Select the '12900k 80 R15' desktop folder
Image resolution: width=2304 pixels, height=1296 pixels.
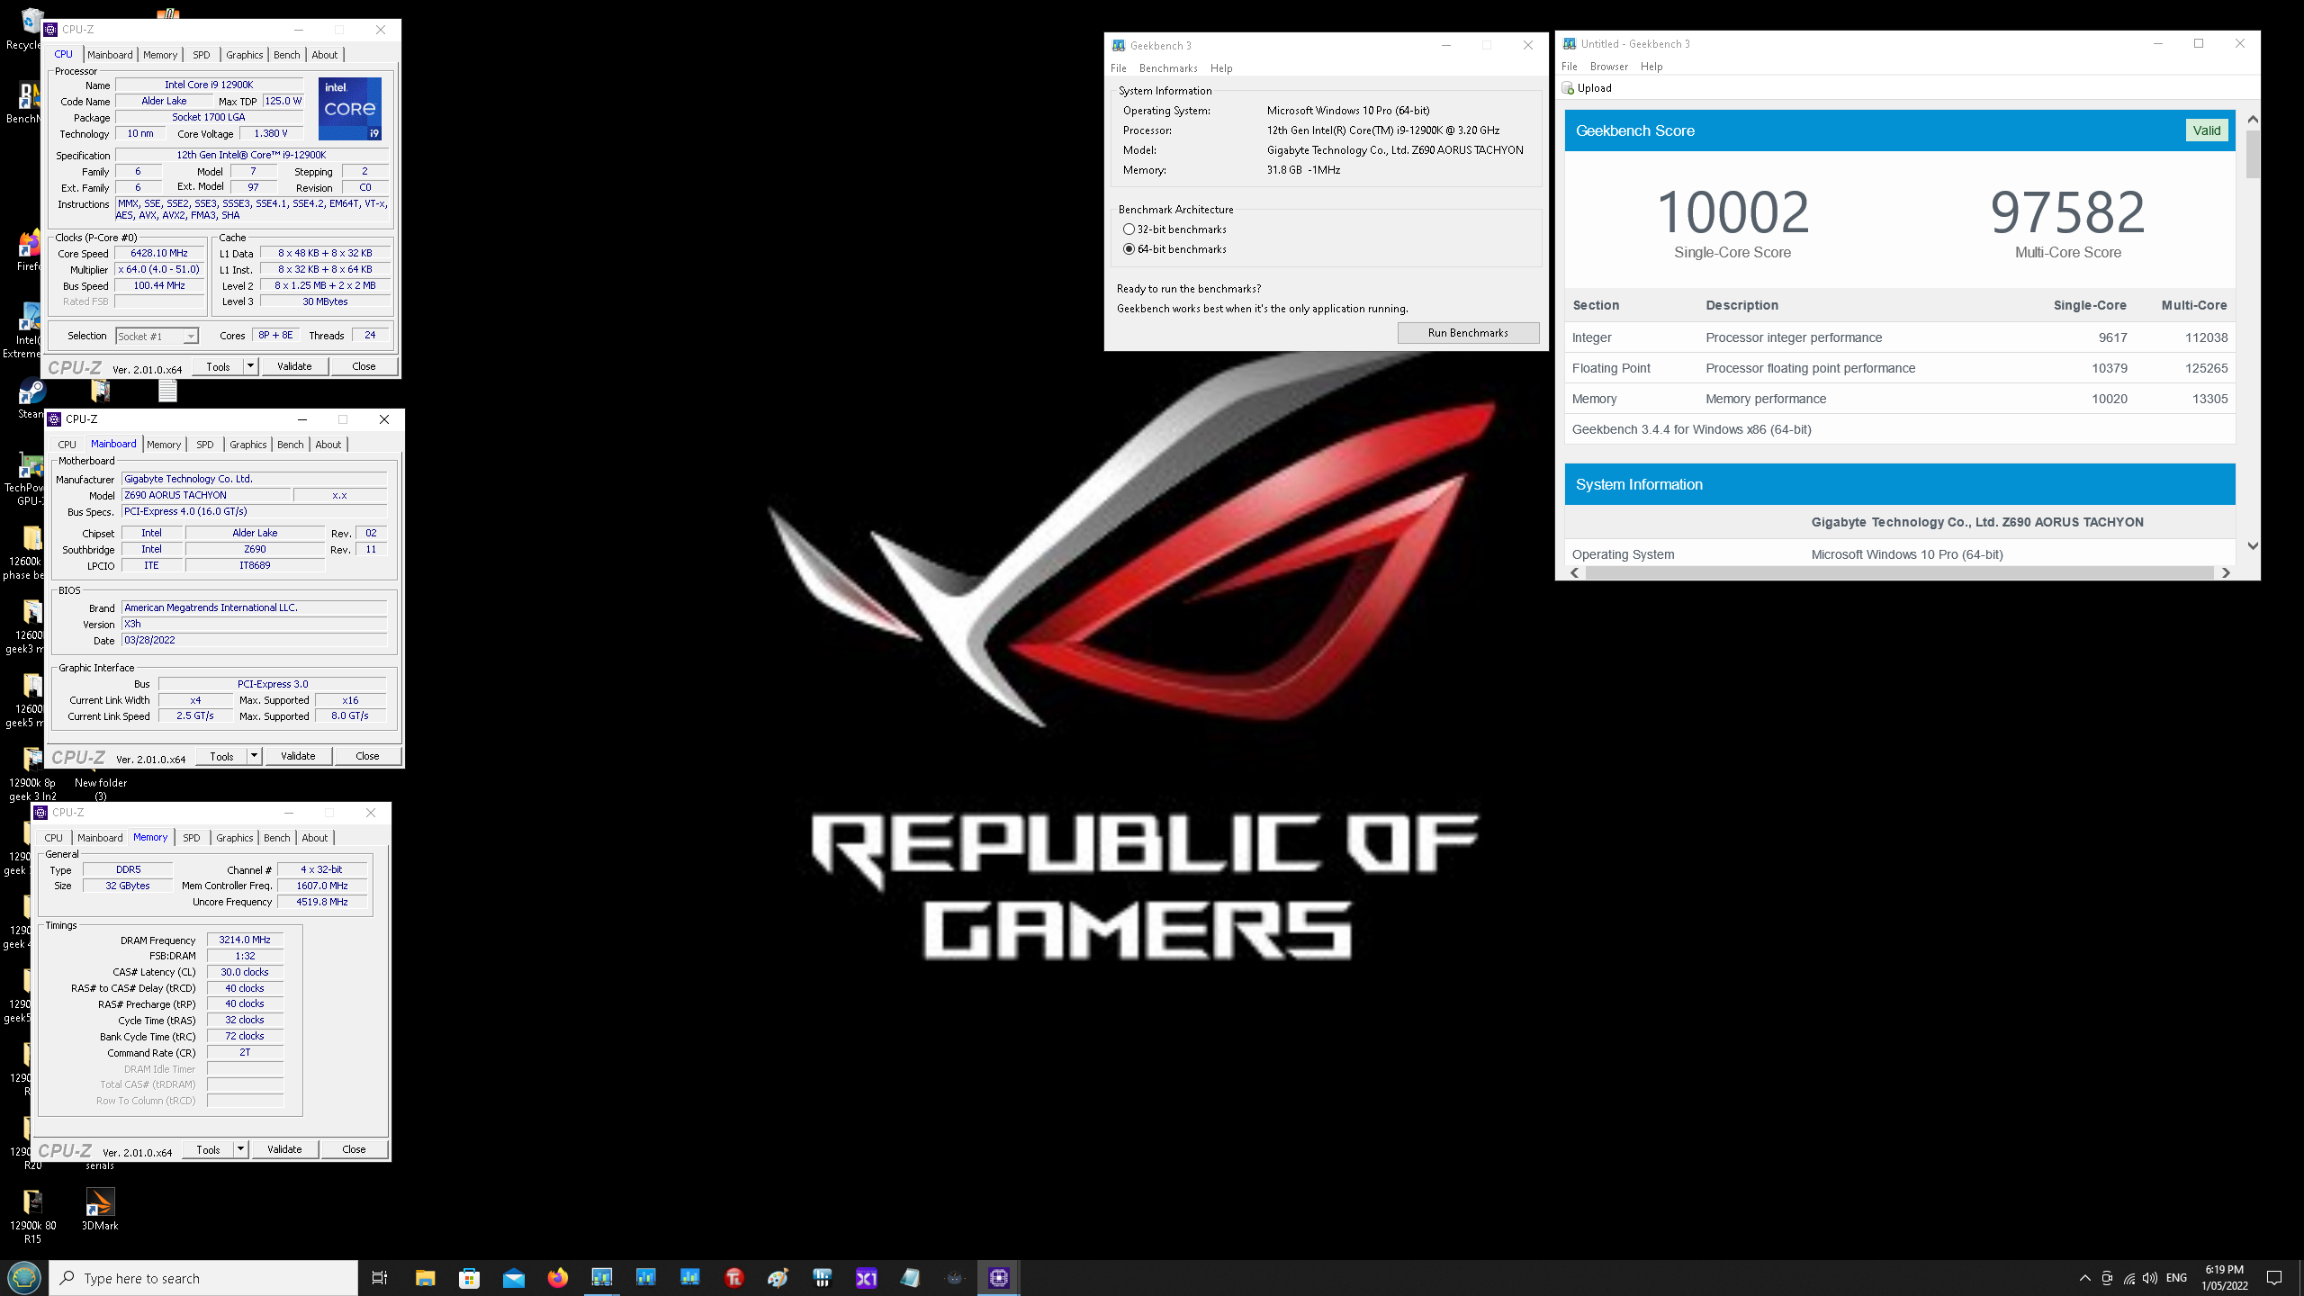tap(32, 1215)
